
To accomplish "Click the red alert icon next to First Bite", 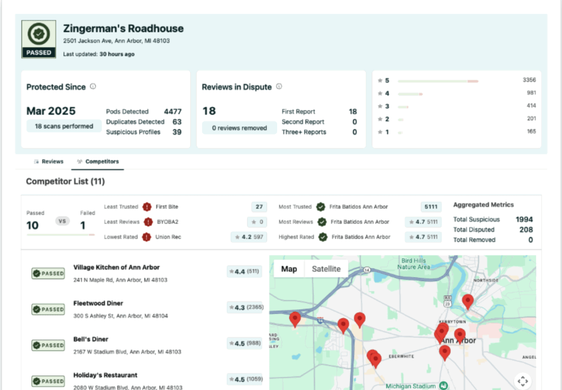I will [147, 207].
